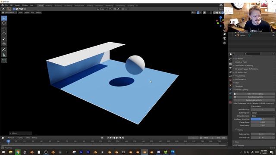Enable the Motion Blur checkbox
The width and height of the screenshot is (276, 155).
pyautogui.click(x=236, y=72)
